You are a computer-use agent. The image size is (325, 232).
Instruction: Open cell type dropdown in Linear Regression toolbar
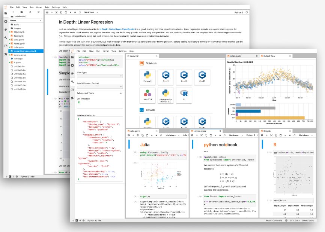[x=91, y=12]
